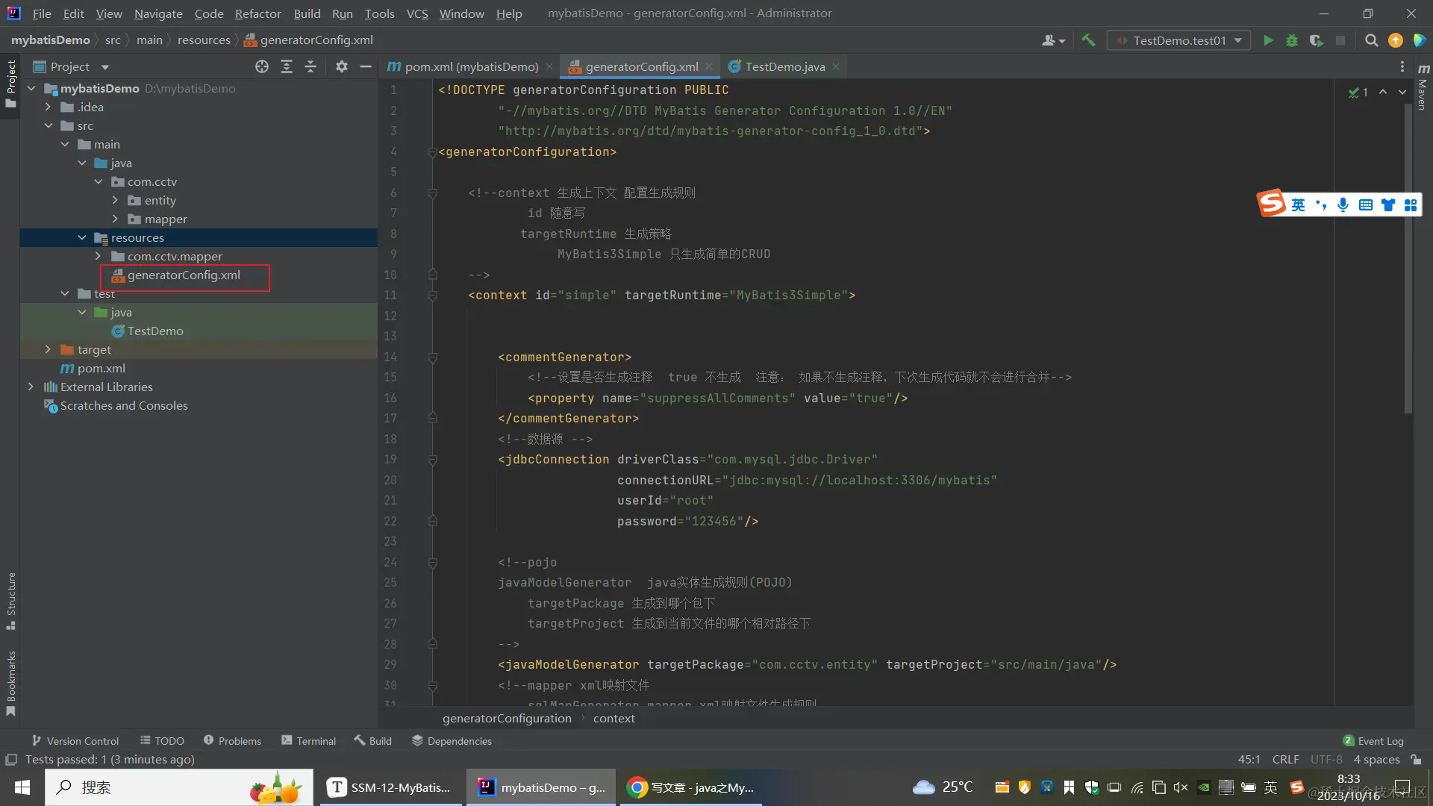Run with coverage icon
The height and width of the screenshot is (806, 1433).
[x=1316, y=40]
